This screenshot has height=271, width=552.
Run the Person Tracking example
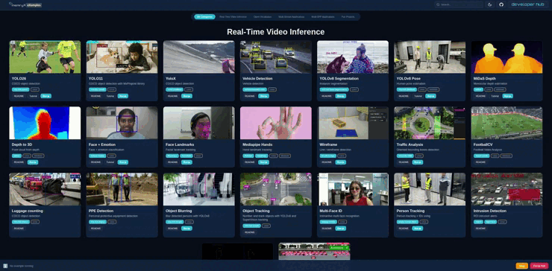(x=418, y=228)
